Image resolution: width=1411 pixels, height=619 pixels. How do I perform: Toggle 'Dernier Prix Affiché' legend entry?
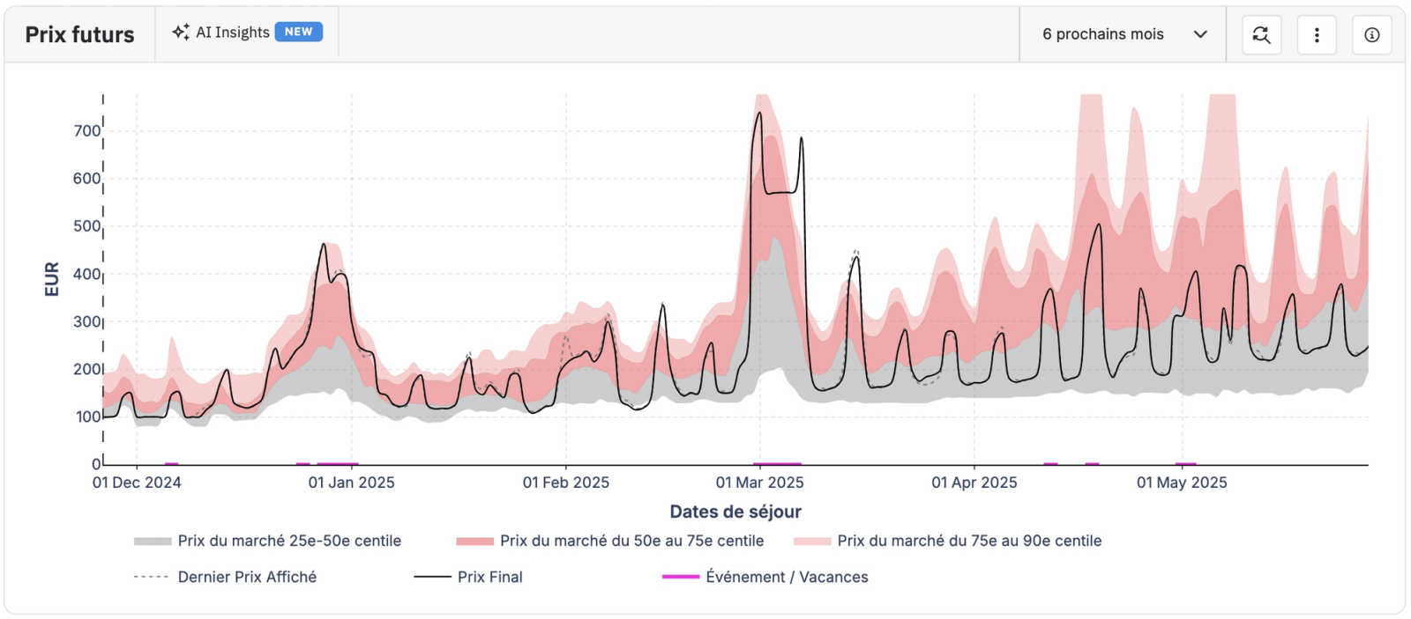click(x=225, y=577)
